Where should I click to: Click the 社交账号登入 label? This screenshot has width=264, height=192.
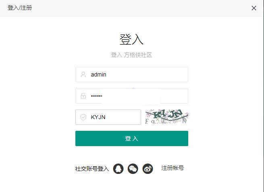point(92,169)
